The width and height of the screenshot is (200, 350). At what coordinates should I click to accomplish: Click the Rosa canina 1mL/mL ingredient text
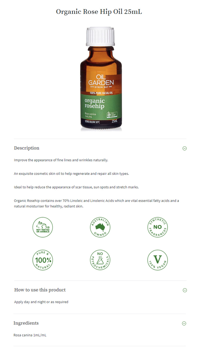point(30,335)
